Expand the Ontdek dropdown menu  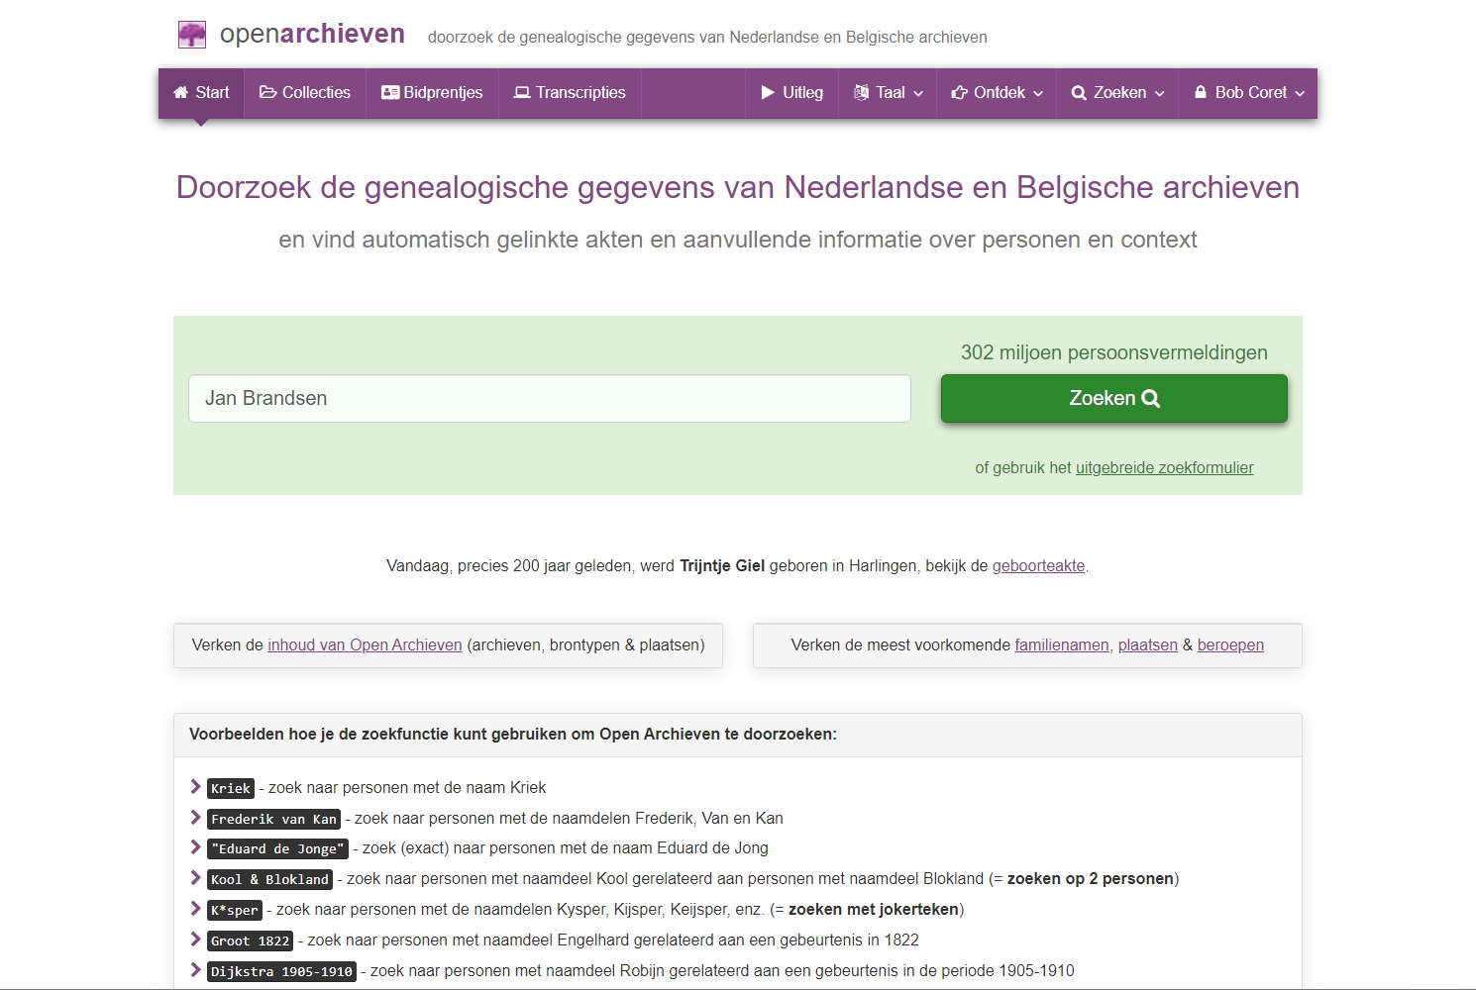pos(997,93)
